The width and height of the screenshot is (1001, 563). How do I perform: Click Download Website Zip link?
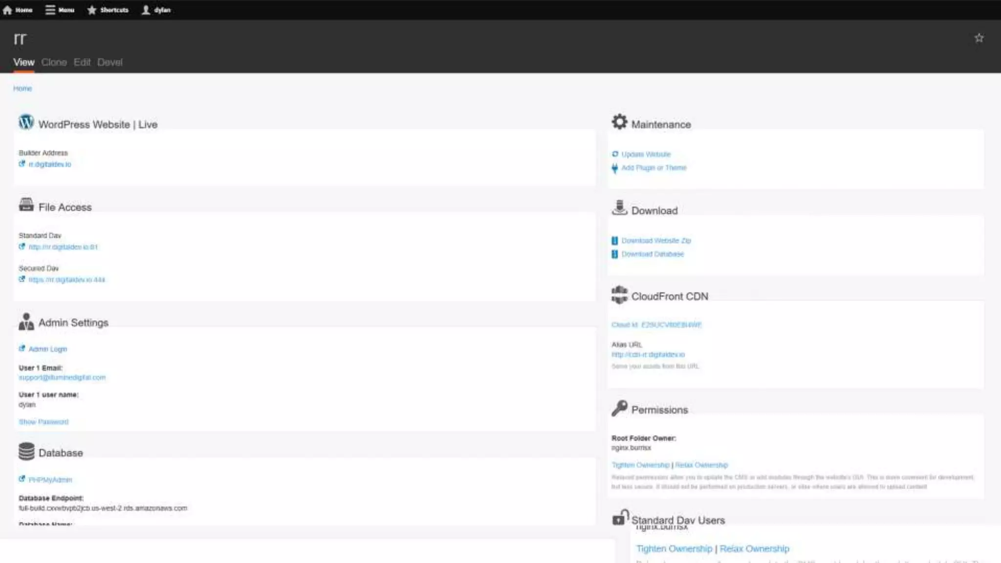(x=656, y=240)
